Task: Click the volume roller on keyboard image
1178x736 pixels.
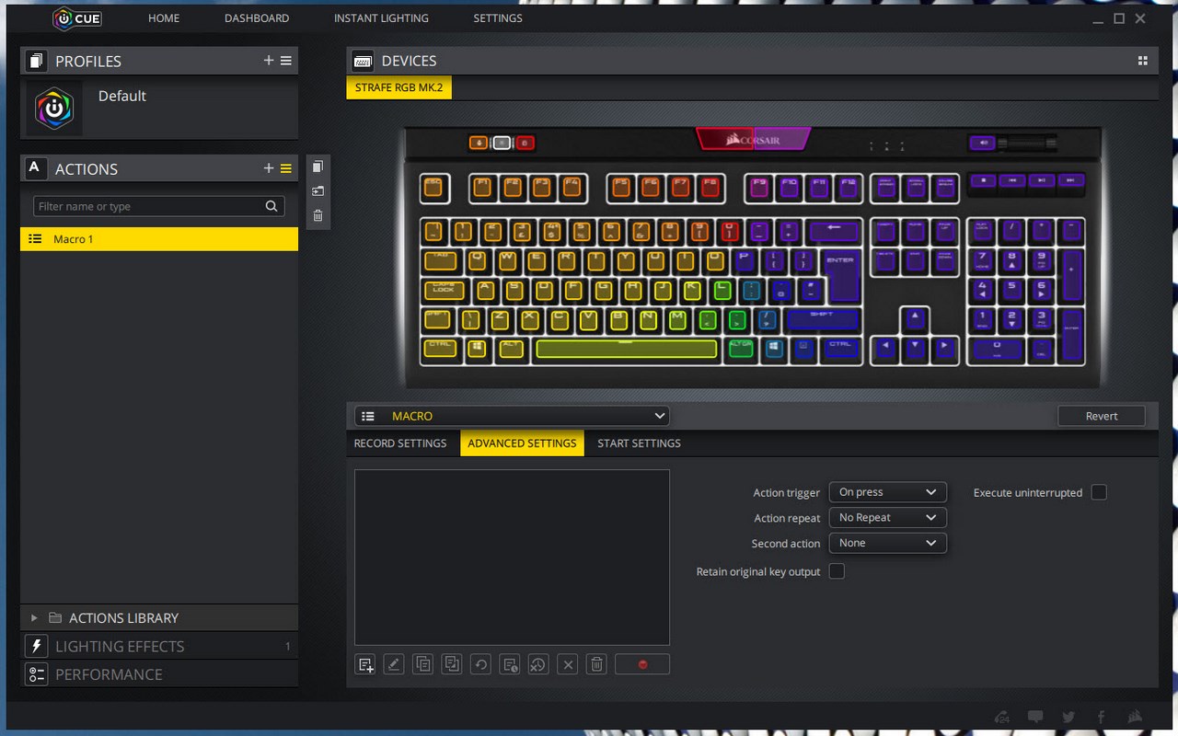Action: coord(1029,144)
